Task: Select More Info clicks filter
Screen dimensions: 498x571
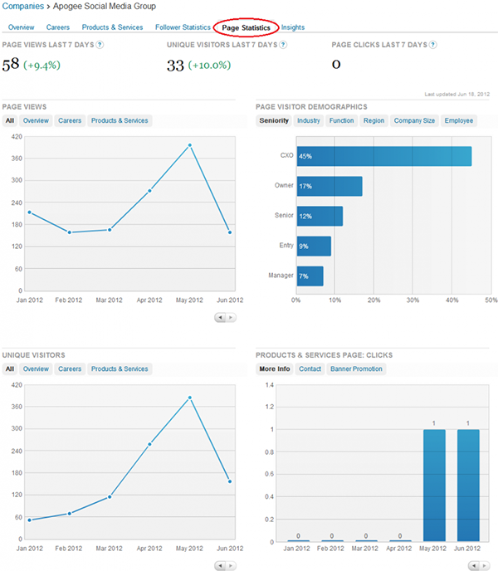Action: (275, 368)
